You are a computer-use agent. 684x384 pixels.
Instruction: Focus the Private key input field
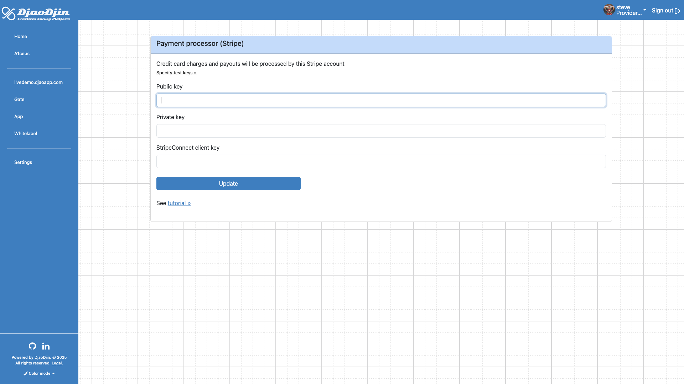[381, 131]
